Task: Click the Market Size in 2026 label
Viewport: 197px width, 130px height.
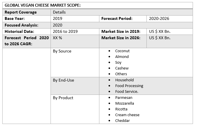Action: tap(121, 38)
